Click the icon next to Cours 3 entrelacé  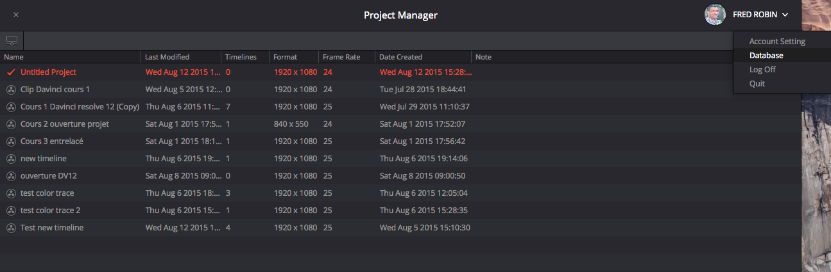click(10, 141)
